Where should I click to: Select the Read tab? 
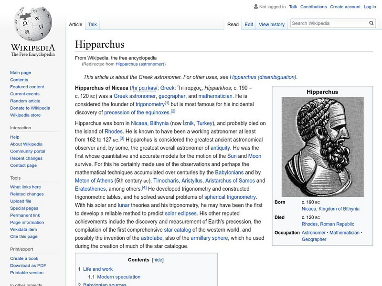click(x=233, y=24)
